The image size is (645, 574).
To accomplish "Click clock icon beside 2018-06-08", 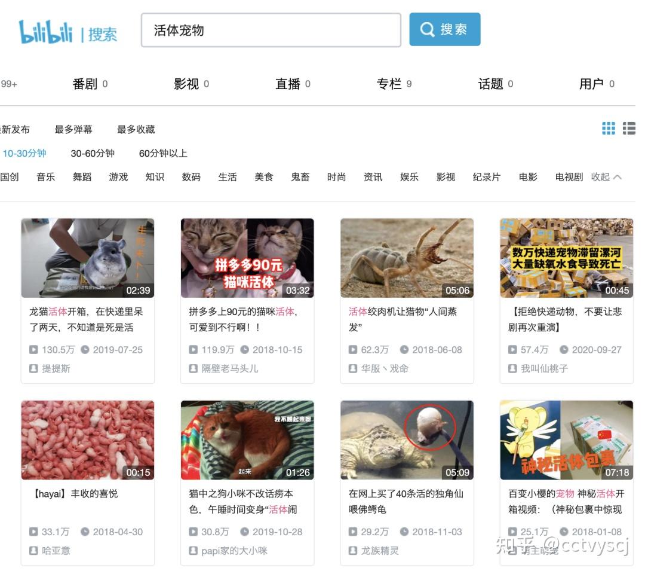I will click(404, 350).
